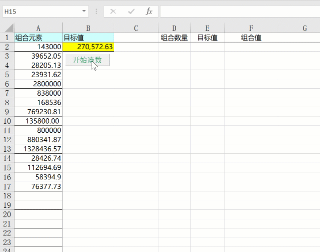Screen dimensions: 320x252
Task: Select column E header
Action: [207, 28]
